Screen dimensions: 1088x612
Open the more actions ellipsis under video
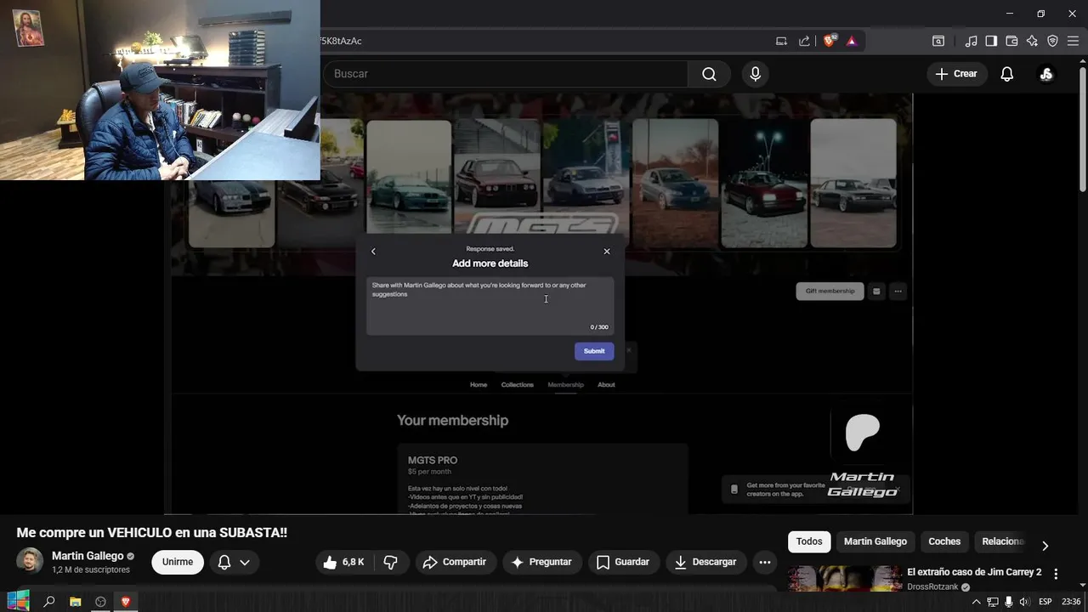pyautogui.click(x=765, y=562)
